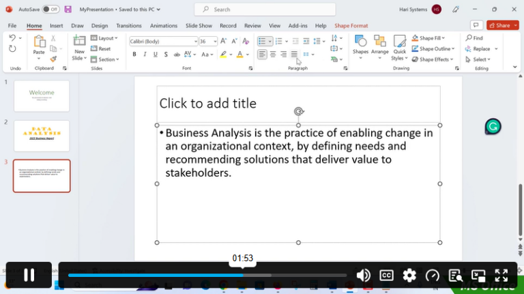524x294 pixels.
Task: Toggle the Bullets list button
Action: coord(262,41)
